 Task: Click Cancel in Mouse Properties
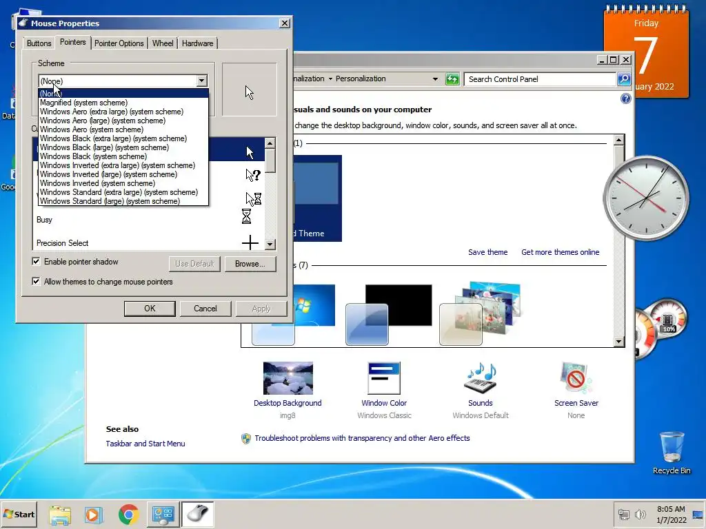[x=205, y=309]
